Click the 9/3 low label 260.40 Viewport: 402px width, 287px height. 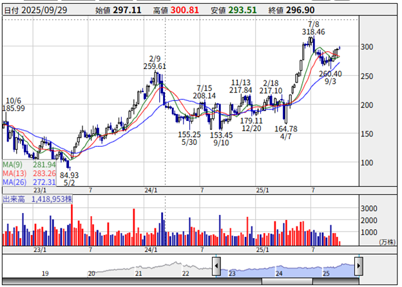tap(330, 79)
